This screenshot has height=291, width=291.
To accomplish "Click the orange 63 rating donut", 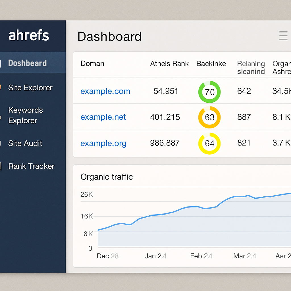I will 209,117.
